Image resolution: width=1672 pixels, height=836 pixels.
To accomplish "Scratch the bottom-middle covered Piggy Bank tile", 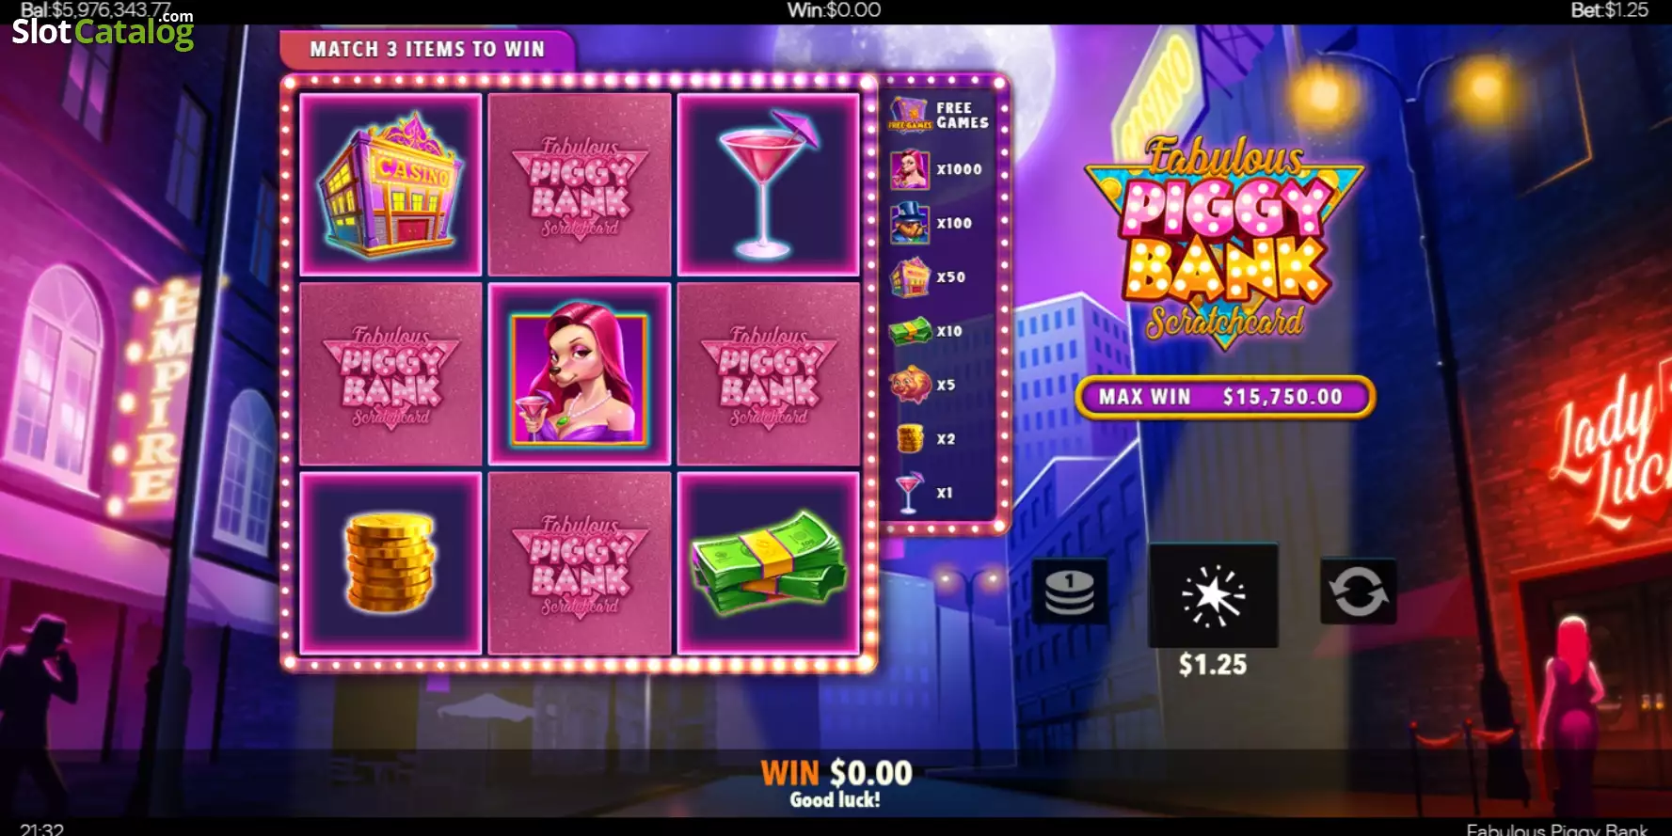I will point(580,562).
